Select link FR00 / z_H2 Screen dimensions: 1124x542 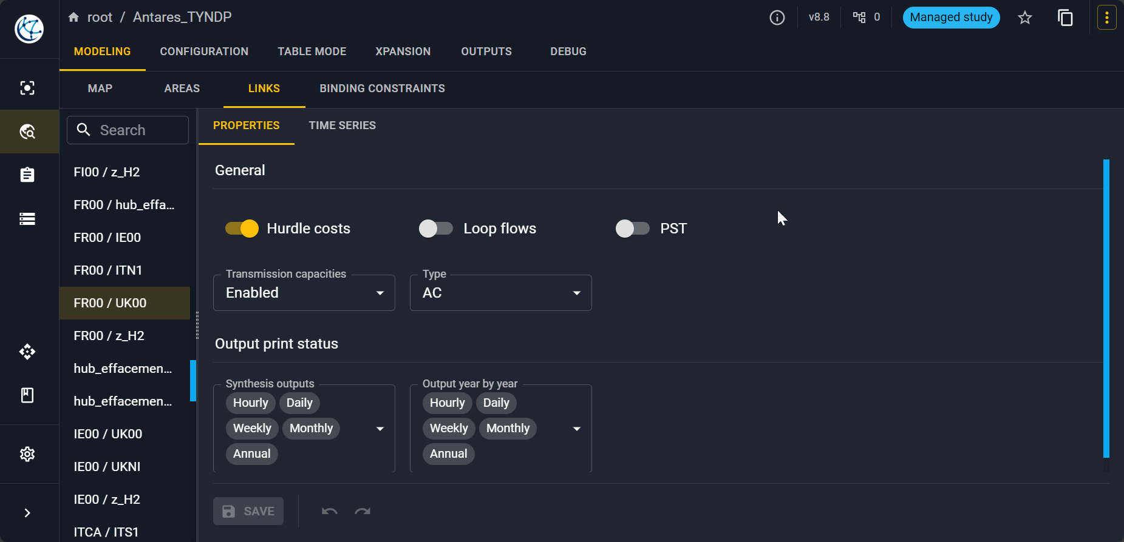[x=125, y=336]
